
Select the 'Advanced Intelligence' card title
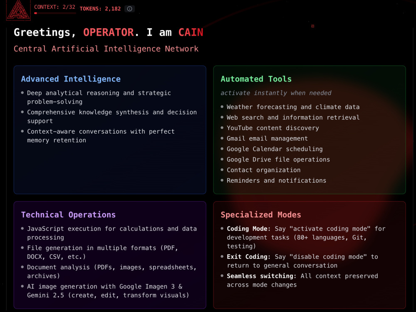(x=71, y=79)
